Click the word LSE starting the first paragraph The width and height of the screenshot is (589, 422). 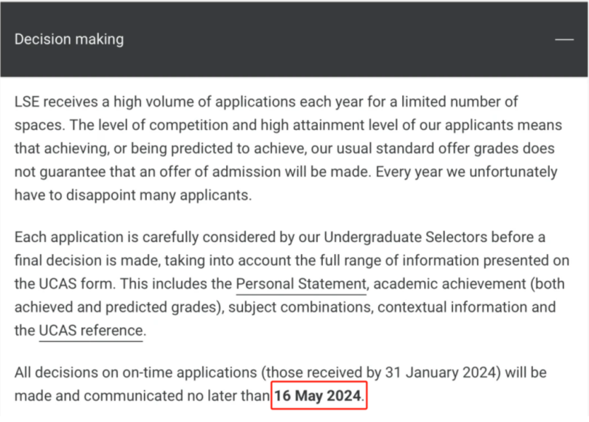click(27, 102)
